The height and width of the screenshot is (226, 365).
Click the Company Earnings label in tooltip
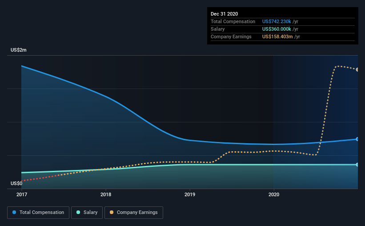[x=231, y=36]
